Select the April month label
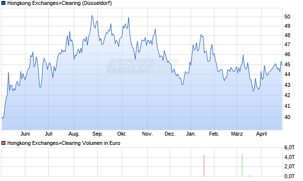The width and height of the screenshot is (303, 181). 261,134
